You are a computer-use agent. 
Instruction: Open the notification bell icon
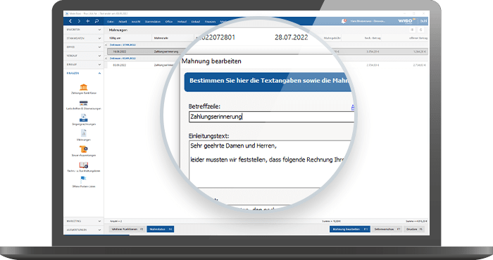344,21
